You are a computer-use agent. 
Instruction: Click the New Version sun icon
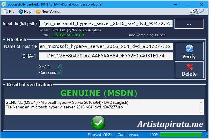point(38,12)
